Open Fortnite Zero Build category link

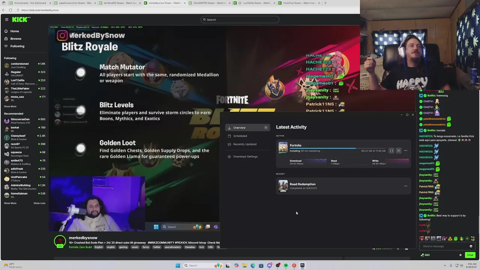pos(80,247)
